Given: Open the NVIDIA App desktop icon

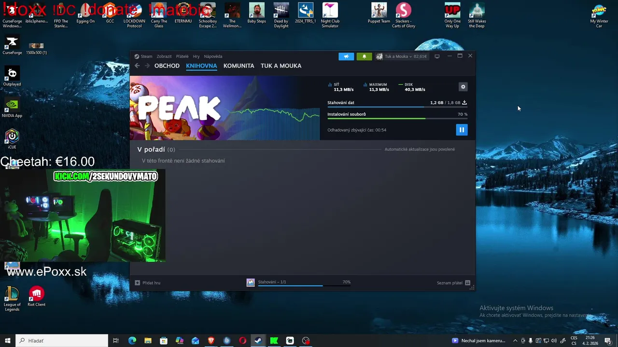Looking at the screenshot, I should tap(12, 108).
